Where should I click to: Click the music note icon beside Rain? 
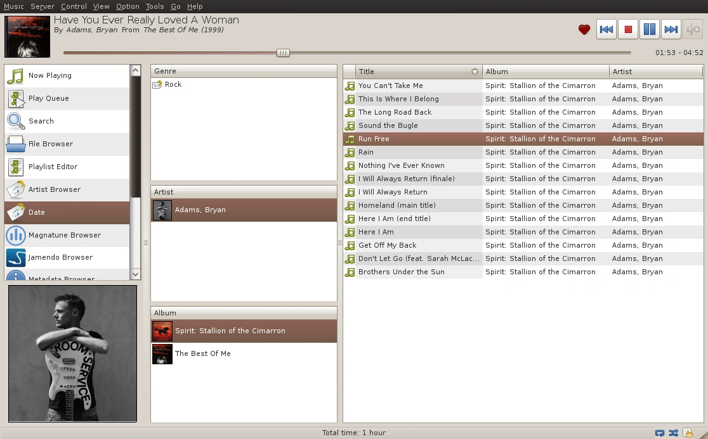point(350,153)
